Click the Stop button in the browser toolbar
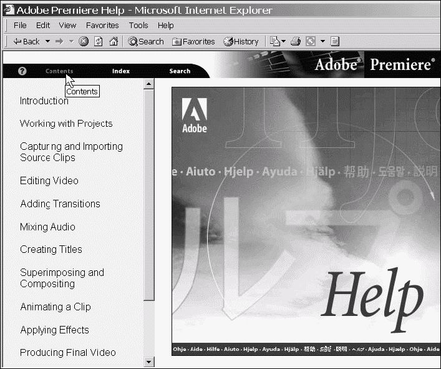This screenshot has width=441, height=369. 84,42
